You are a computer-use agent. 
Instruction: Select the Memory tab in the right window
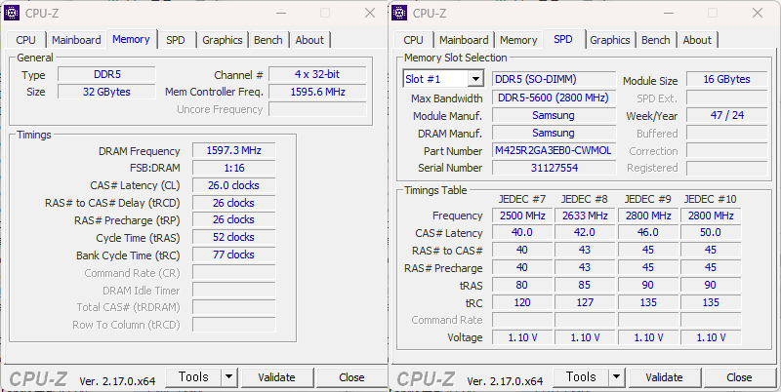coord(517,40)
